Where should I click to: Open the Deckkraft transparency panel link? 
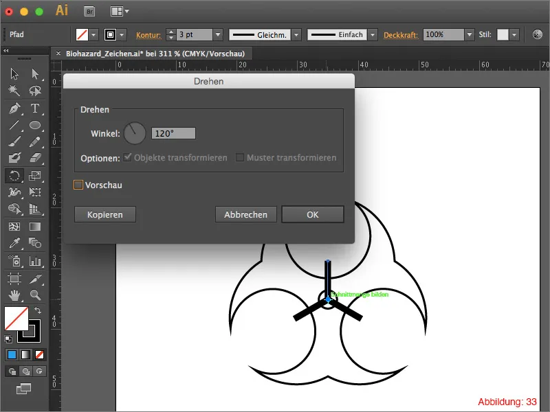point(401,35)
